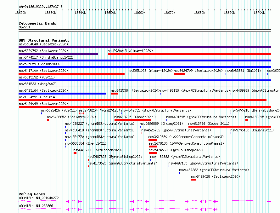Click nsv613725 (Cooper2011) label

(135, 117)
